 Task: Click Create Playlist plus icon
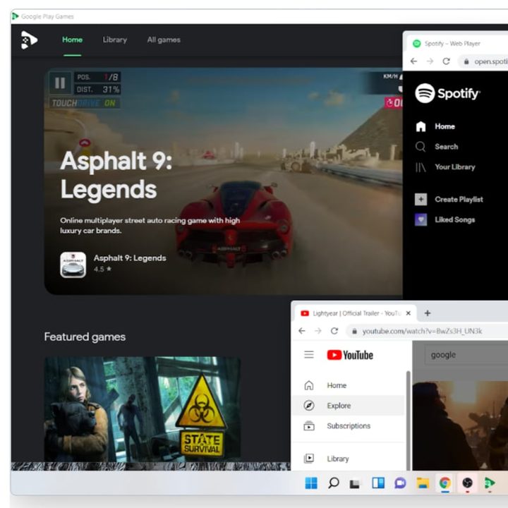pos(421,199)
